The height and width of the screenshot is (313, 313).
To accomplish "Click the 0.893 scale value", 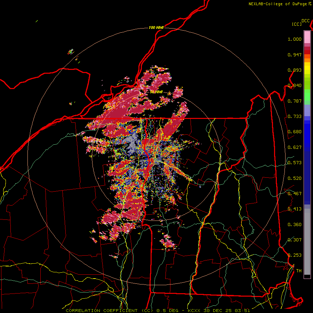I will coord(295,70).
